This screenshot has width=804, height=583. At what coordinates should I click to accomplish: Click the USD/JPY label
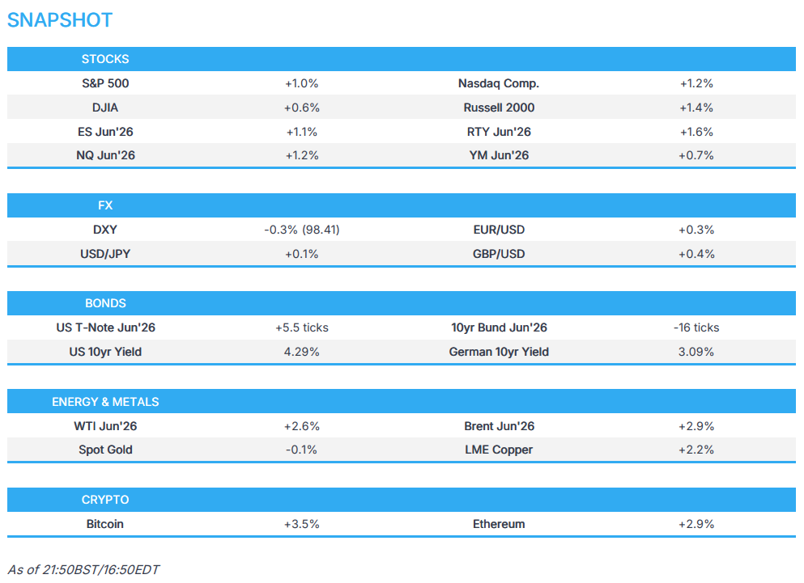click(x=105, y=254)
